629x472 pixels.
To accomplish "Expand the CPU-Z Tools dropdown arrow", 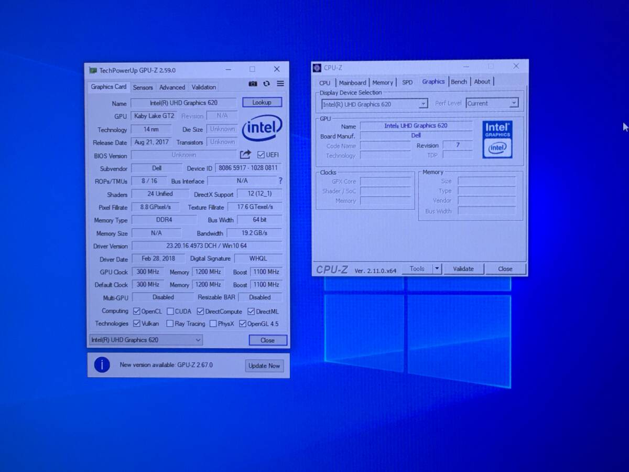I will [437, 269].
